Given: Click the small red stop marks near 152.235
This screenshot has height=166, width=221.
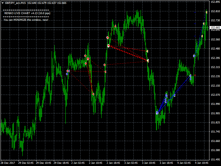Looking at the screenshot, I should click(195, 75).
